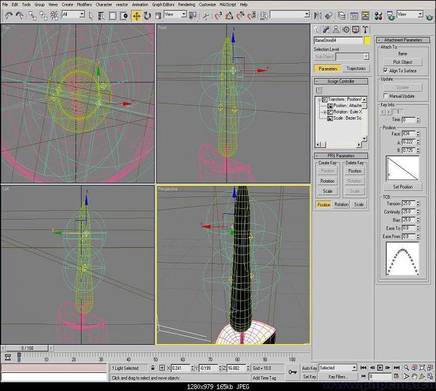Open the reactor menu

(x=122, y=4)
